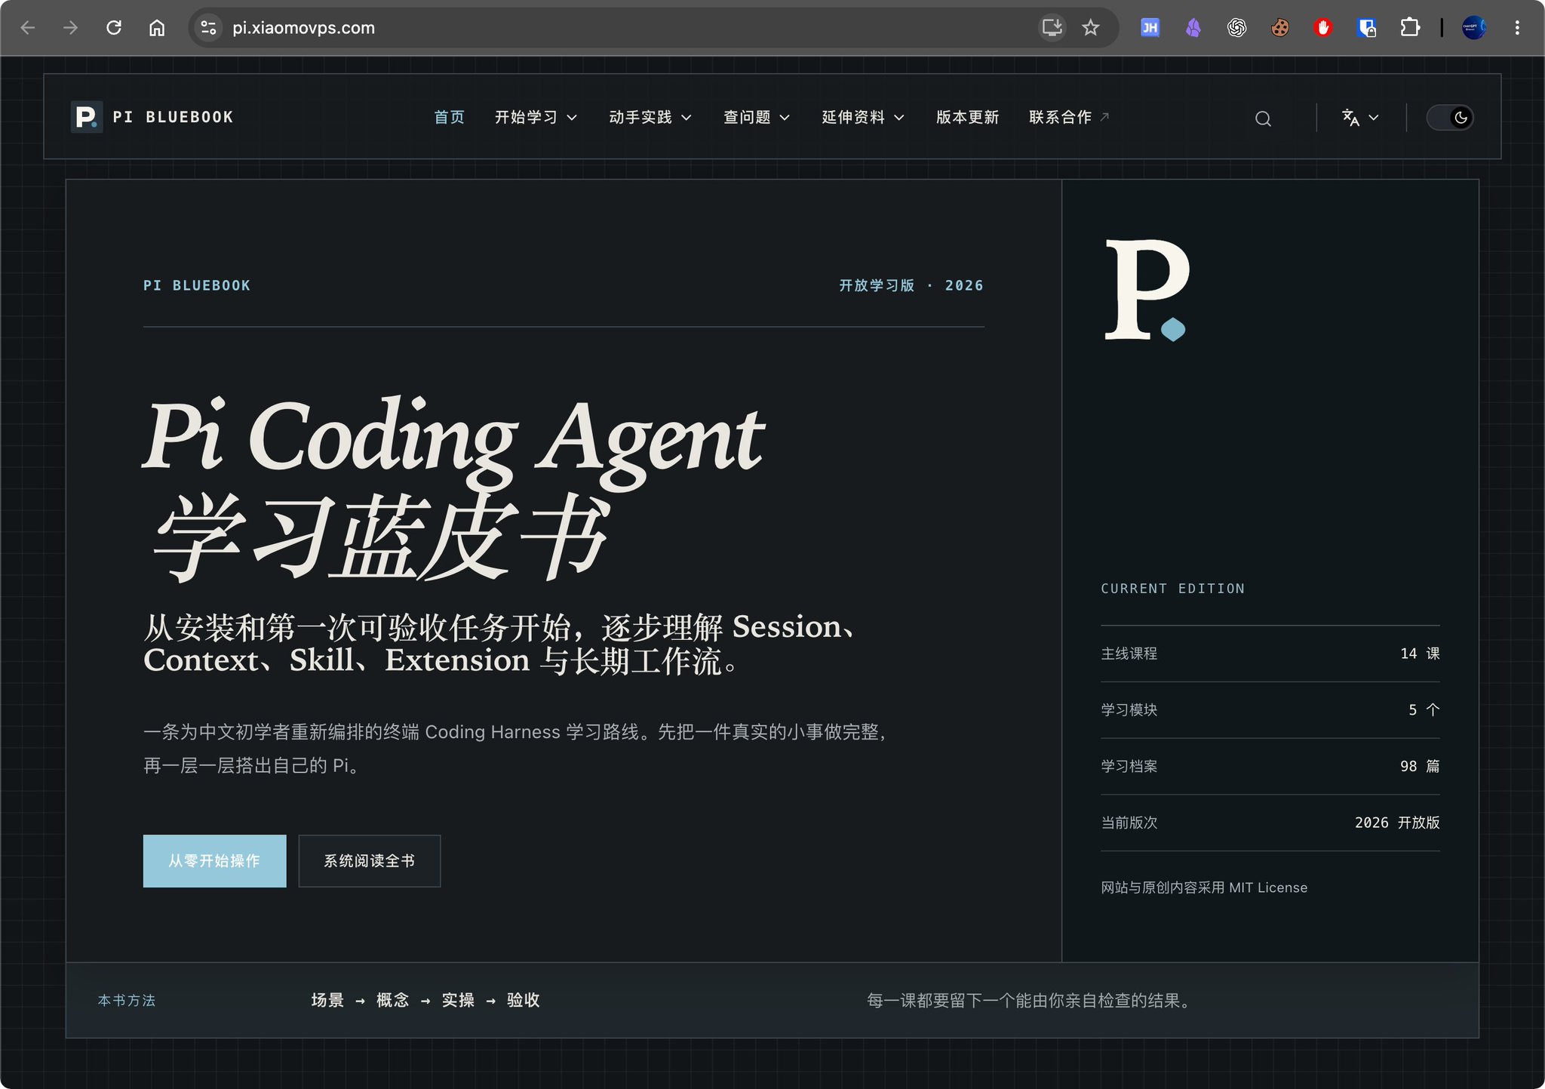
Task: Click the 系统阅读全书 button
Action: 370,861
